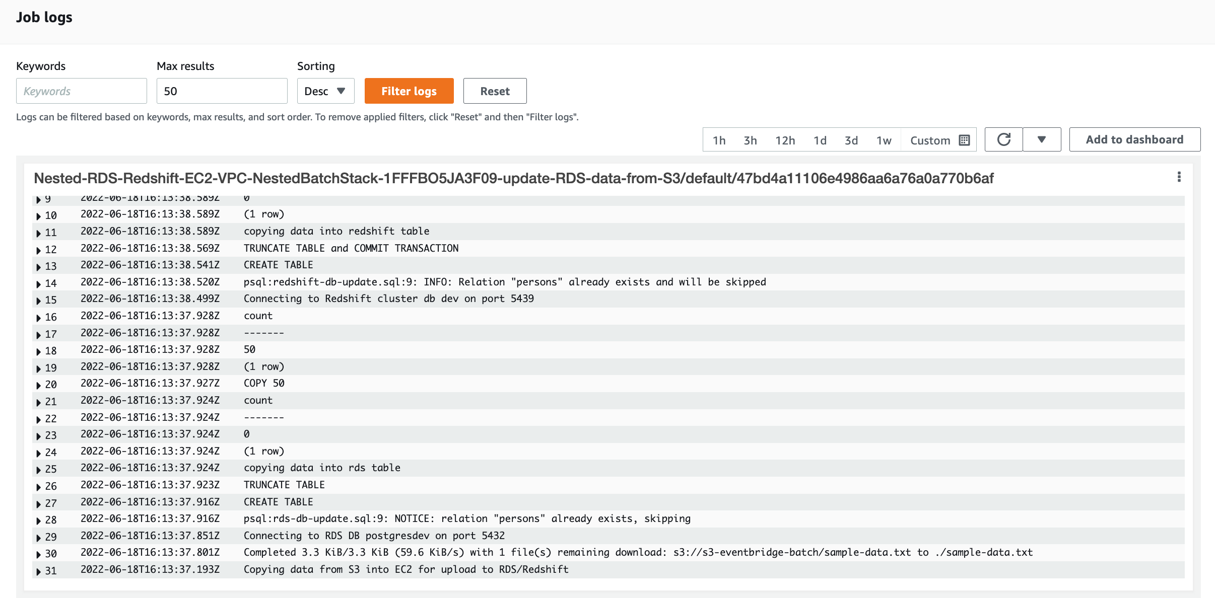Expand log row 30 Completed download
The width and height of the screenshot is (1215, 598).
39,554
